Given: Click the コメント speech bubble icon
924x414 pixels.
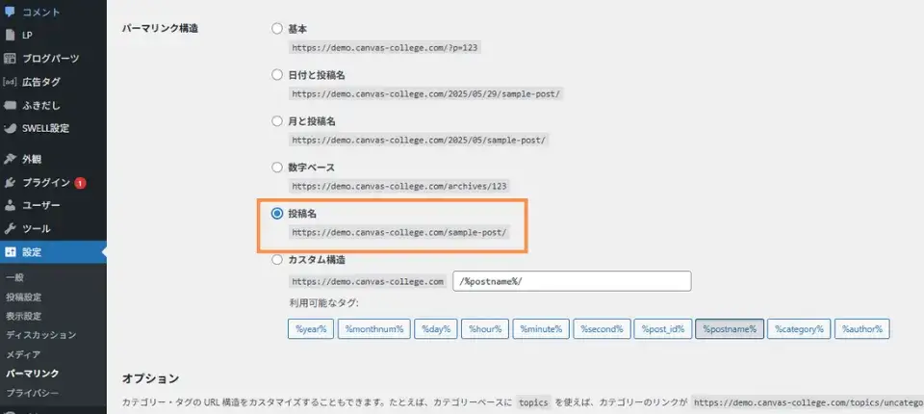Looking at the screenshot, I should (x=10, y=12).
